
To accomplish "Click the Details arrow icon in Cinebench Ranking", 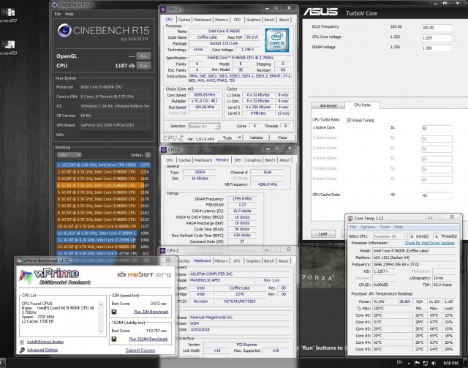I will [148, 155].
